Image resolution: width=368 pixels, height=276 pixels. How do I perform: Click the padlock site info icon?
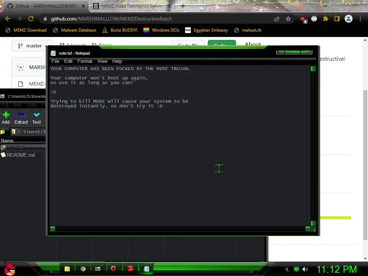[45, 19]
